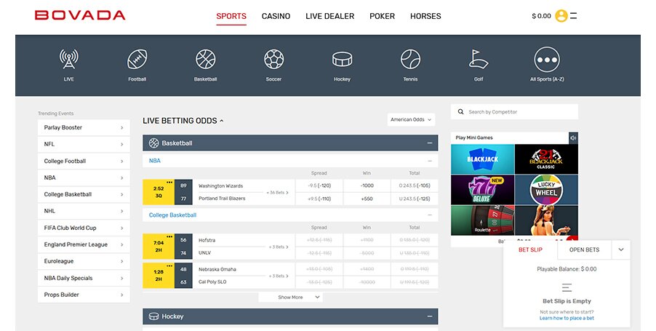656x331 pixels.
Task: Expand +3 Bets for Hofstra vs UNLV
Action: point(279,247)
